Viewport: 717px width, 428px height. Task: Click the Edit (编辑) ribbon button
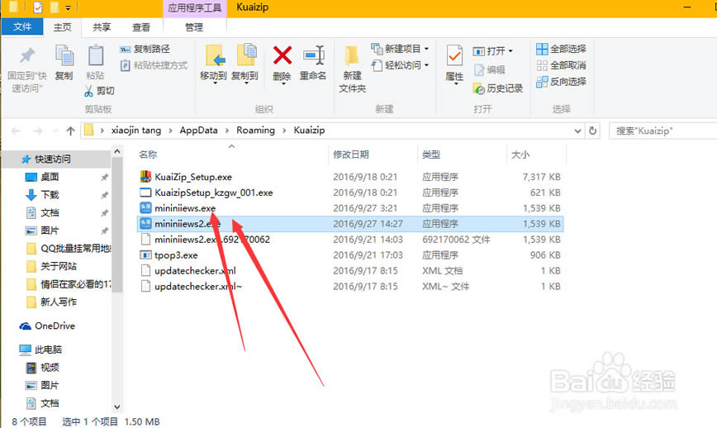tap(489, 69)
